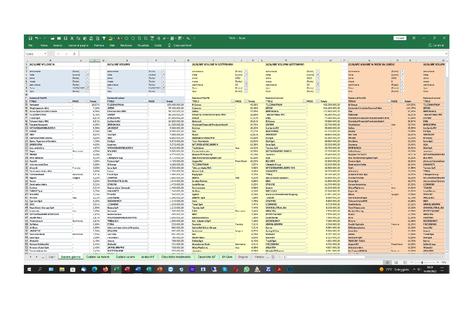Open the Formule ribbon tab
This screenshot has height=334, width=473.
99,45
